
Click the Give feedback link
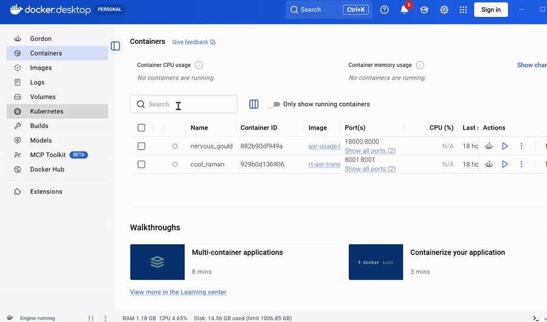point(194,42)
